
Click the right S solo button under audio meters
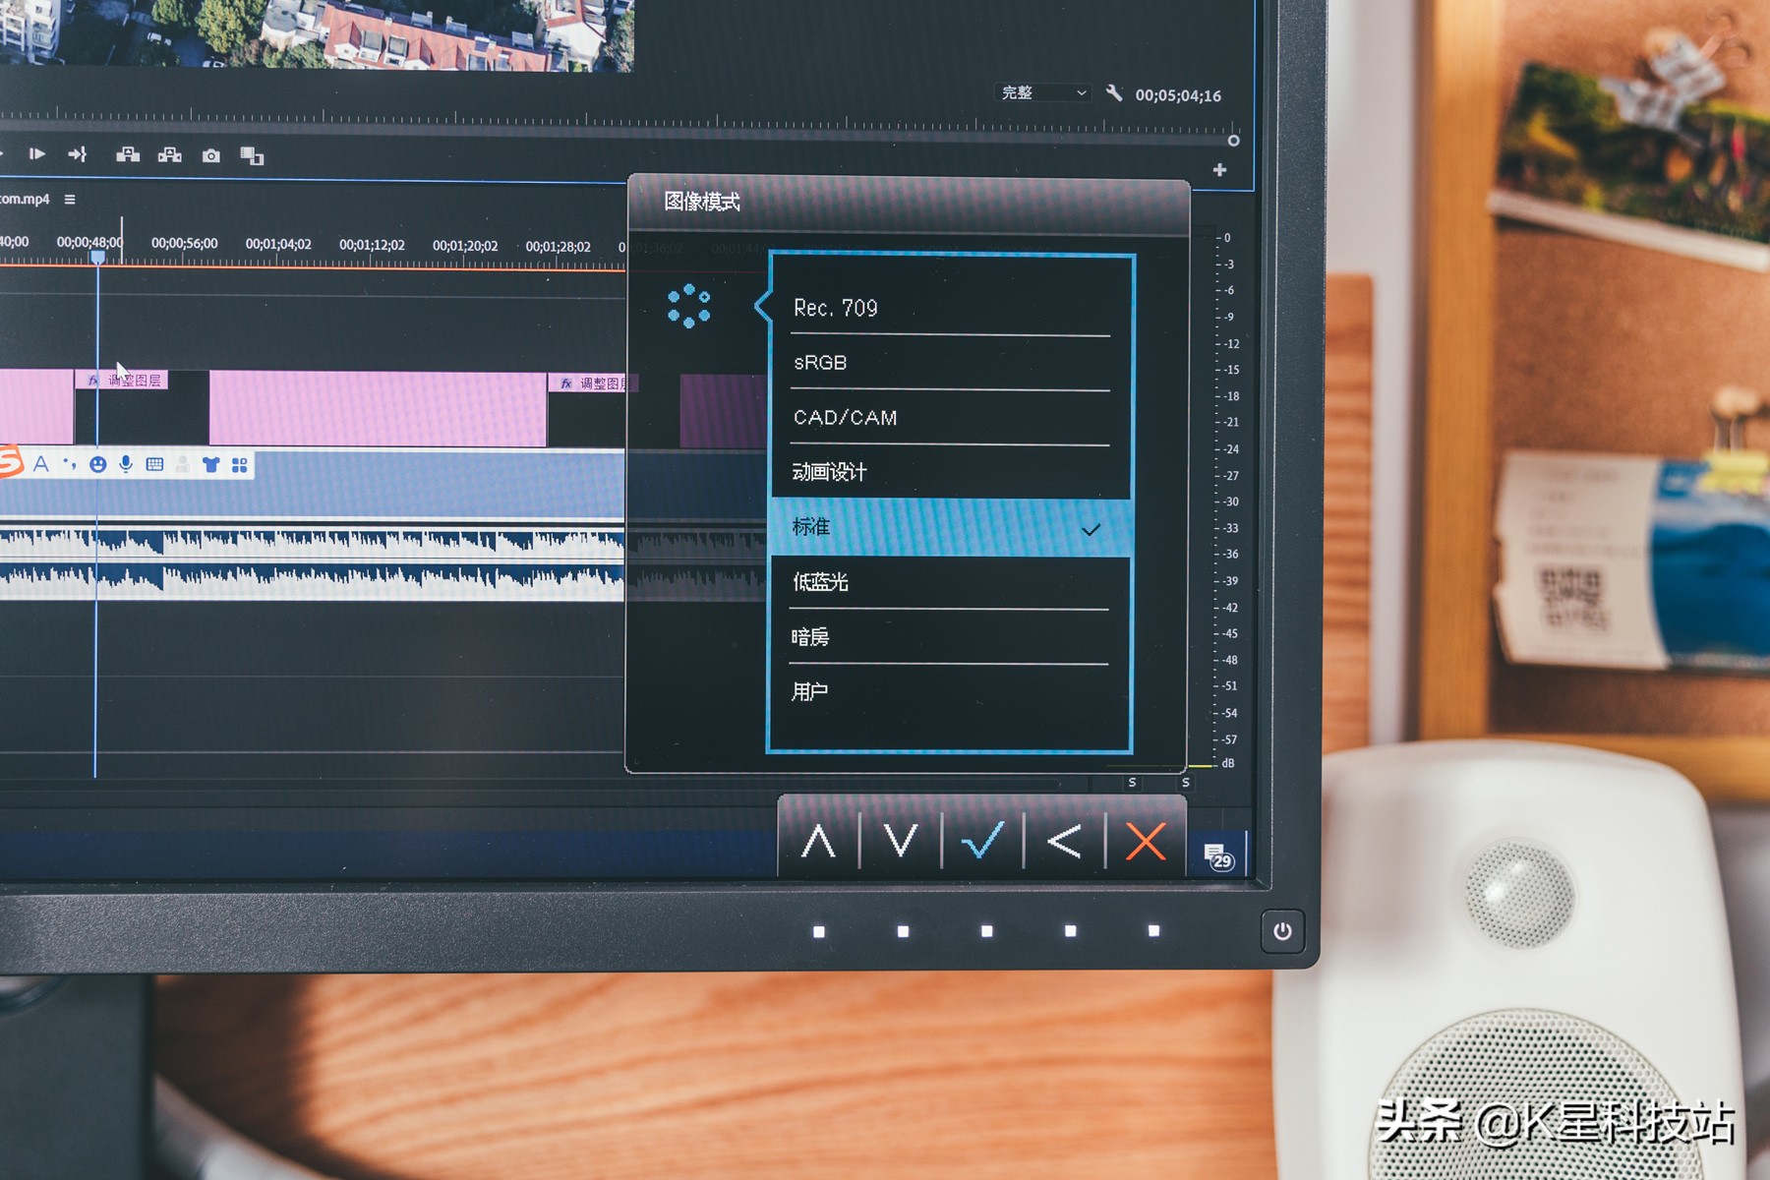click(x=1186, y=783)
